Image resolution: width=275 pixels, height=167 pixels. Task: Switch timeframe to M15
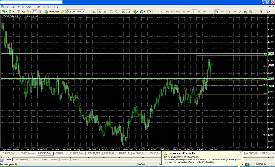[173, 11]
